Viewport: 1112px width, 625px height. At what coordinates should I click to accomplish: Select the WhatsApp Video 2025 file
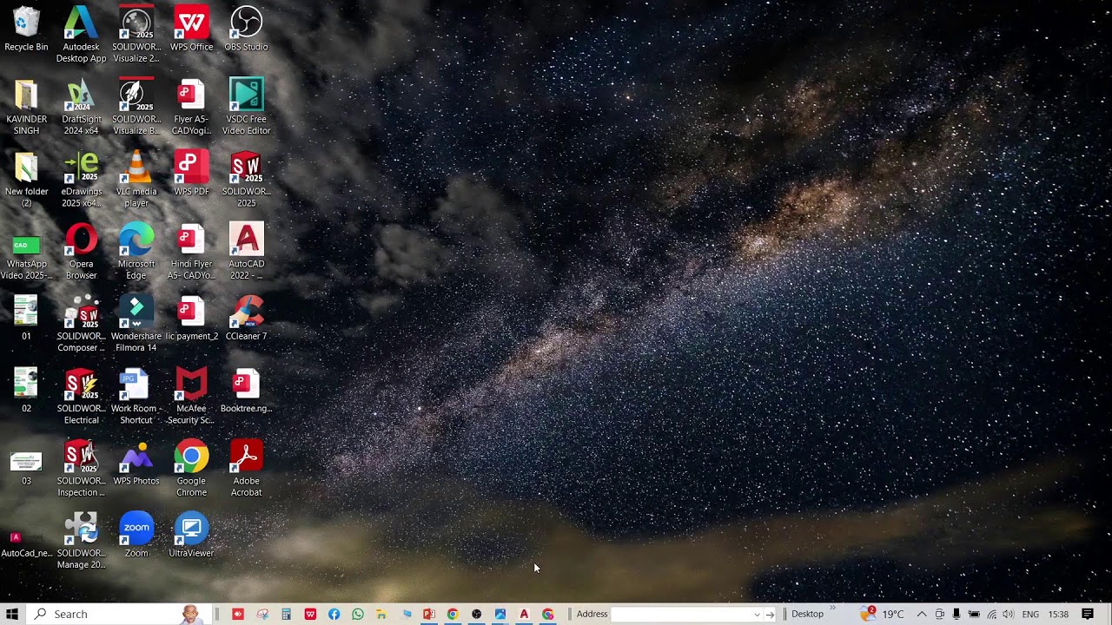point(26,258)
